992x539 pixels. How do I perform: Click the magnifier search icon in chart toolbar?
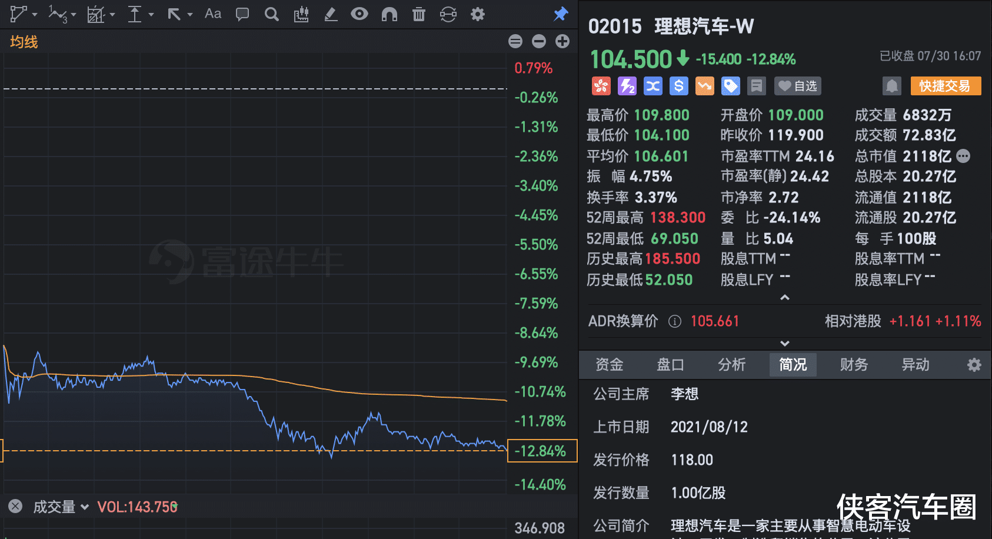coord(271,14)
